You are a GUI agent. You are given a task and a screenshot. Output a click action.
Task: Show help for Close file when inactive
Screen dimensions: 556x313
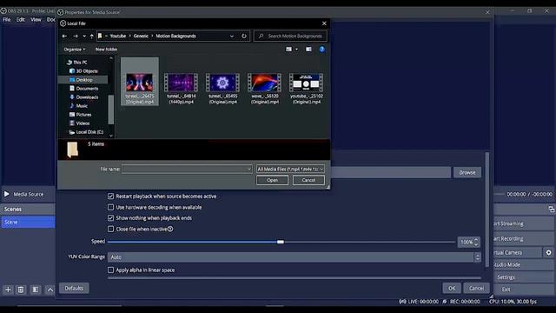click(x=170, y=229)
